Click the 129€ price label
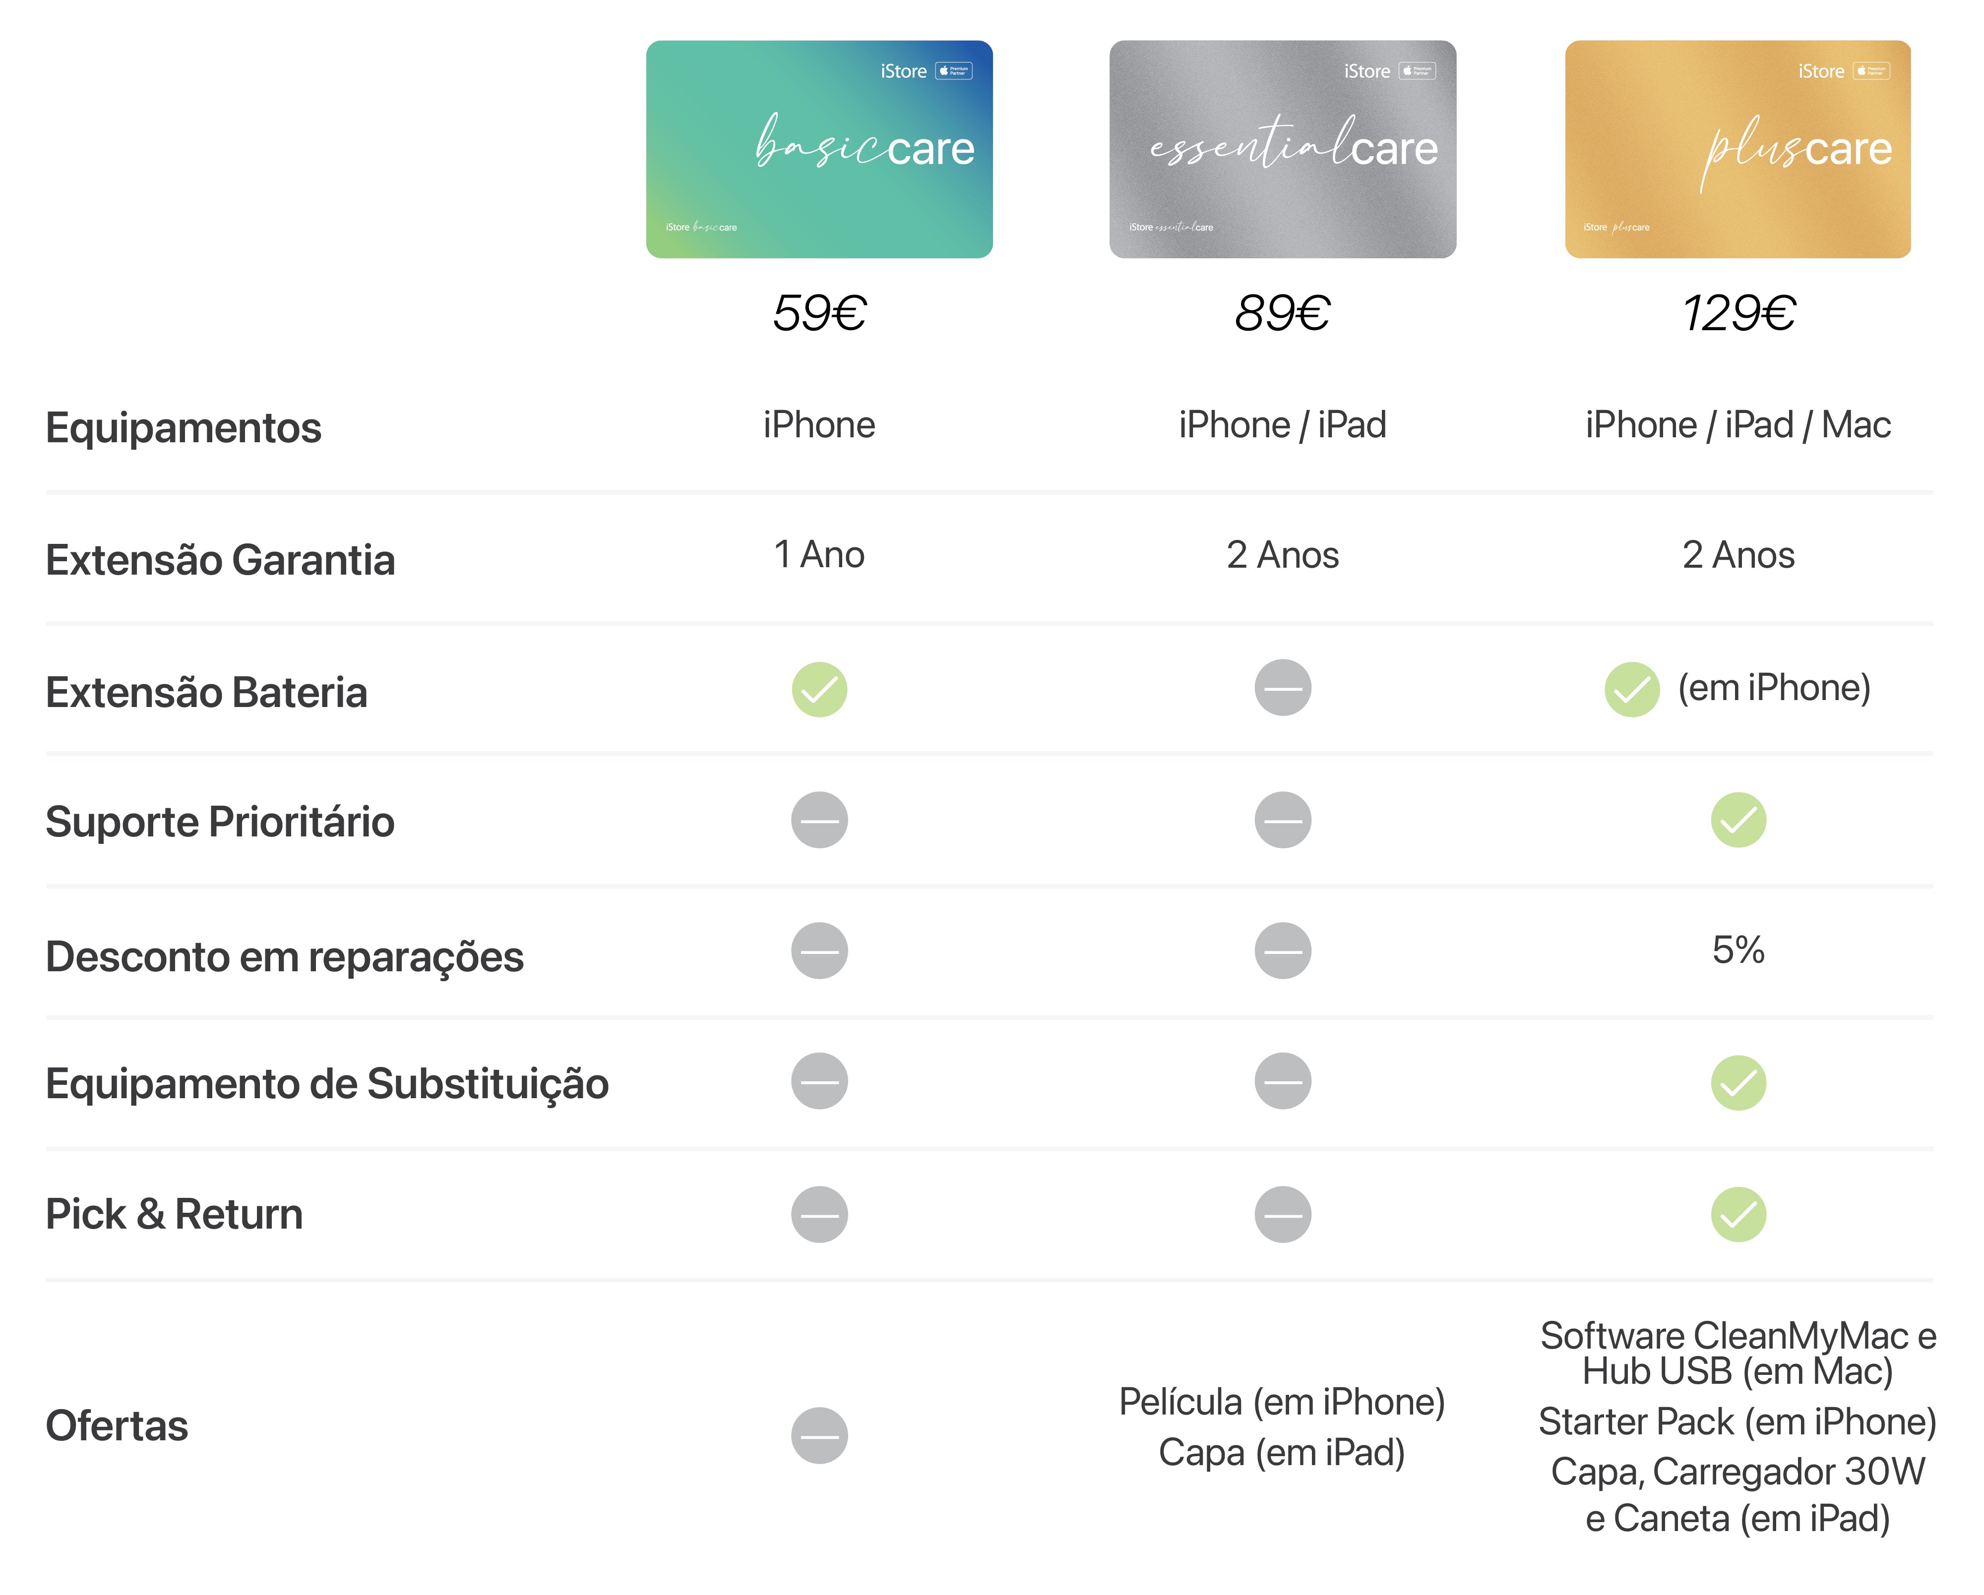The height and width of the screenshot is (1595, 1984). coord(1738,313)
